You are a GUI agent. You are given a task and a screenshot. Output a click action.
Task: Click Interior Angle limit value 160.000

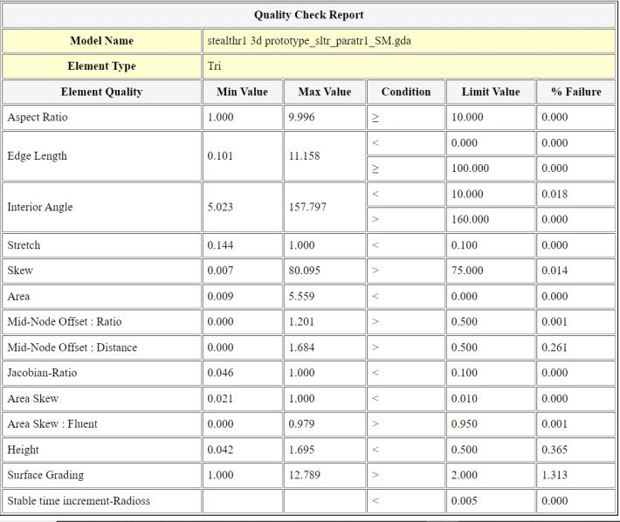[470, 219]
